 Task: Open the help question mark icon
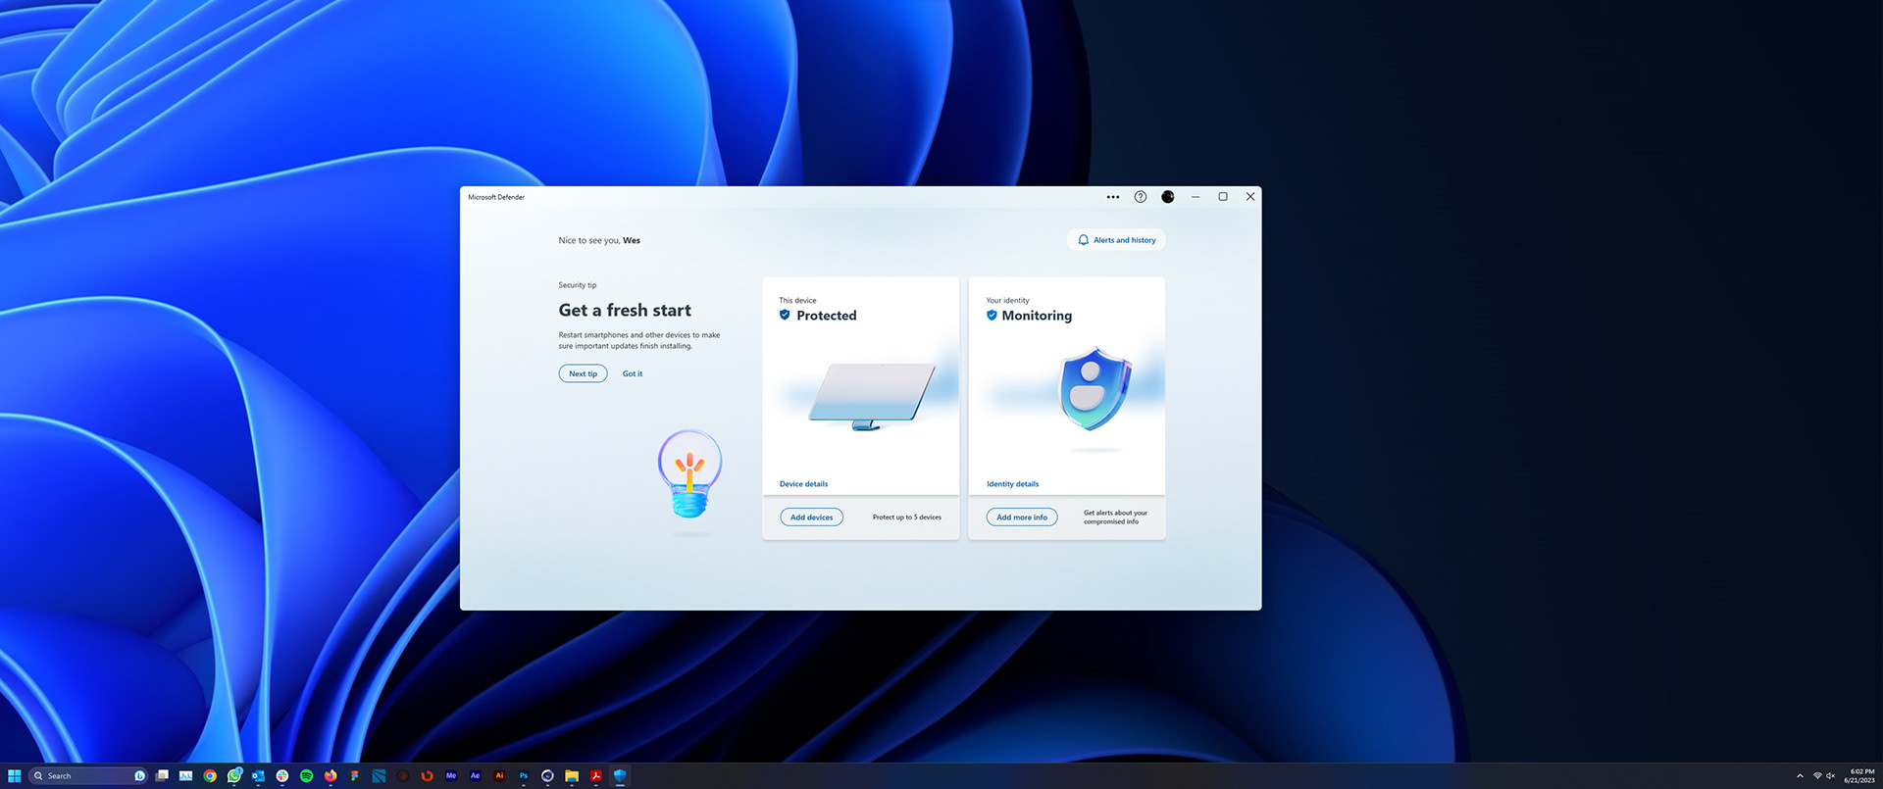1140,197
